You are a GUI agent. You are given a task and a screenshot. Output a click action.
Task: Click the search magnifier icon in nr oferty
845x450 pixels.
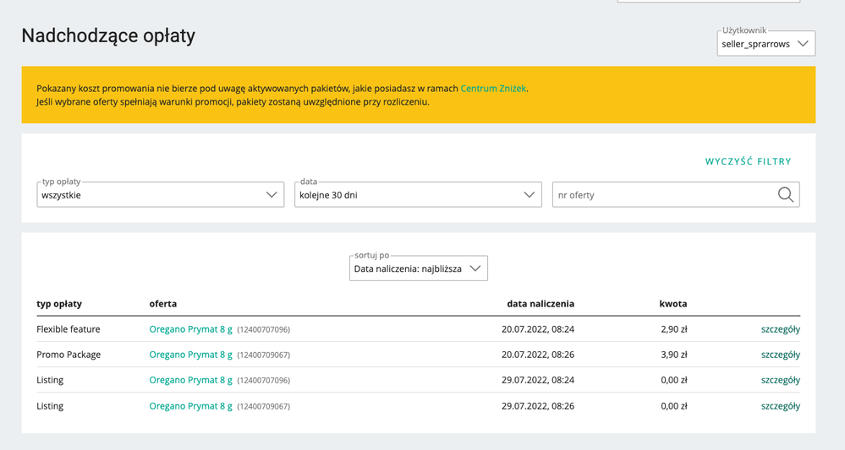[x=786, y=195]
